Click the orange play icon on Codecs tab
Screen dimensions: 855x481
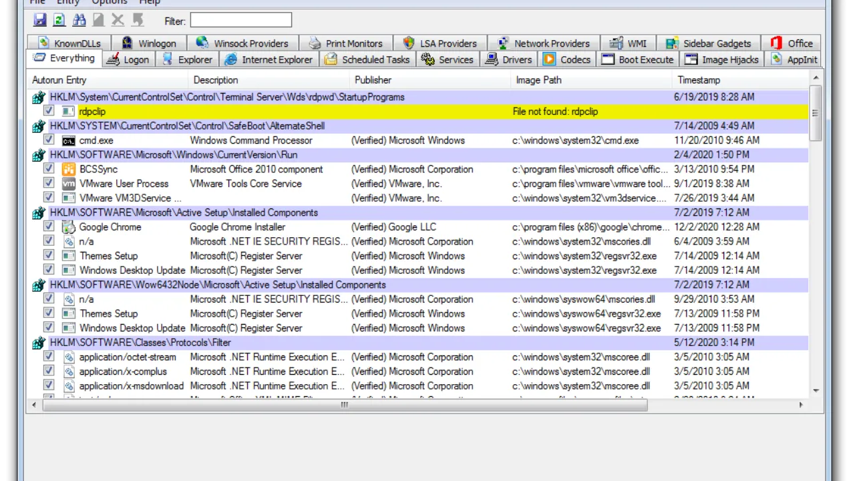tap(549, 59)
